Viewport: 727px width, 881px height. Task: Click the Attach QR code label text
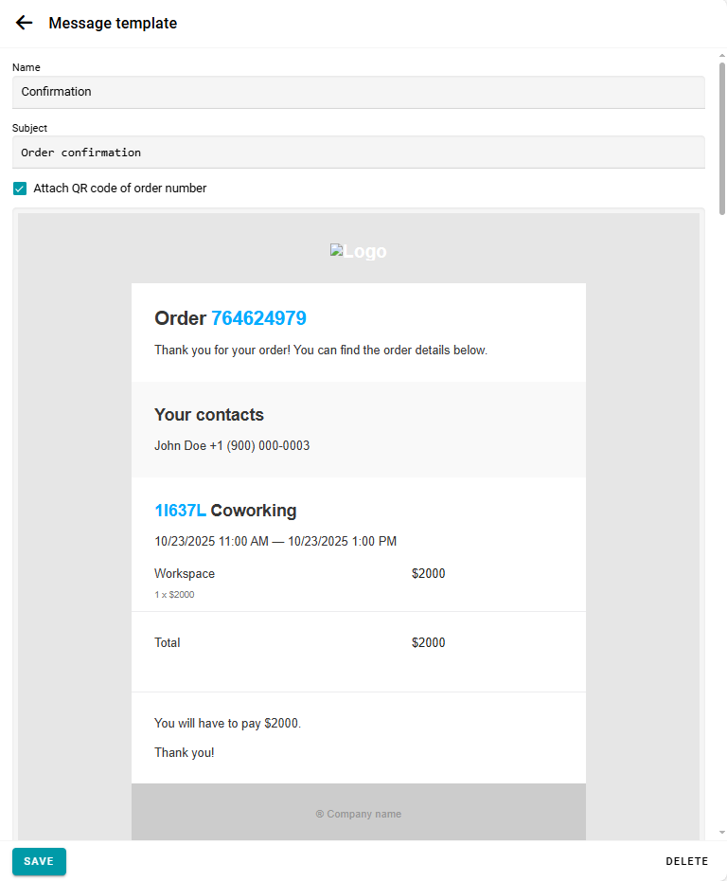(120, 189)
